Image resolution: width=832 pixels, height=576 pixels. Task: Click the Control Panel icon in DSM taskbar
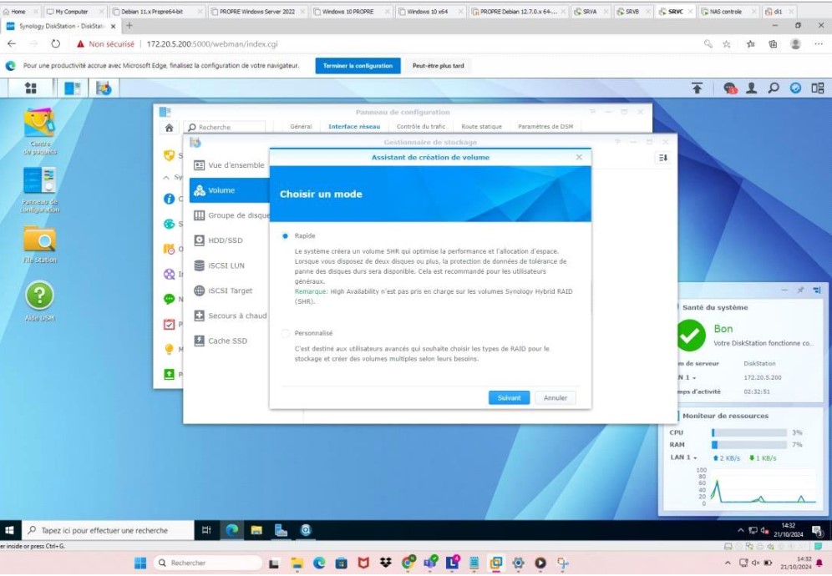pyautogui.click(x=73, y=88)
